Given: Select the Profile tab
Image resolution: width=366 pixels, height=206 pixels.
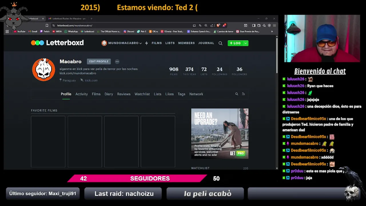Looking at the screenshot, I should [x=66, y=94].
